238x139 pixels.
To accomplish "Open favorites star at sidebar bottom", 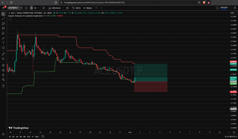I will pyautogui.click(x=3, y=134).
